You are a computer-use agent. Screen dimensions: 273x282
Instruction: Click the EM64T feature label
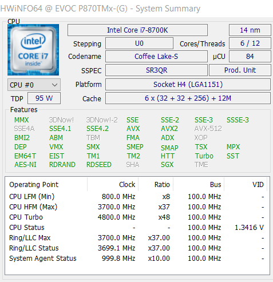coord(25,156)
